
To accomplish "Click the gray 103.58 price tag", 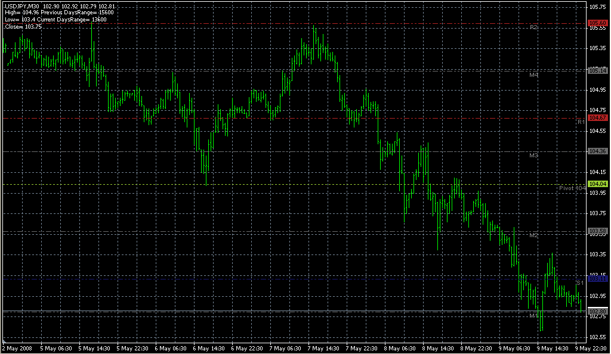I will pos(597,231).
